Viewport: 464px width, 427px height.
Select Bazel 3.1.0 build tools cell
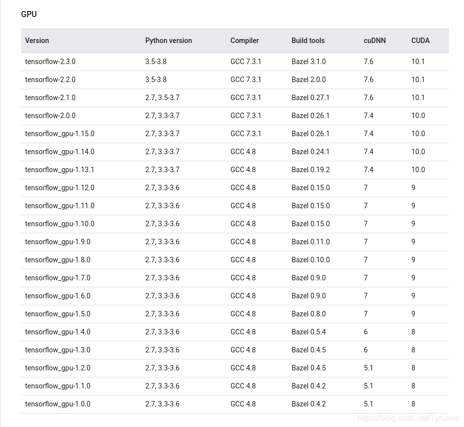click(x=309, y=62)
